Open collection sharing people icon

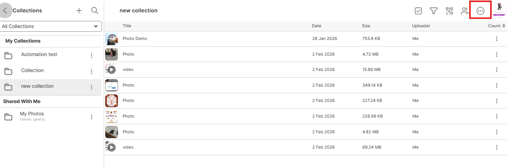click(x=465, y=11)
